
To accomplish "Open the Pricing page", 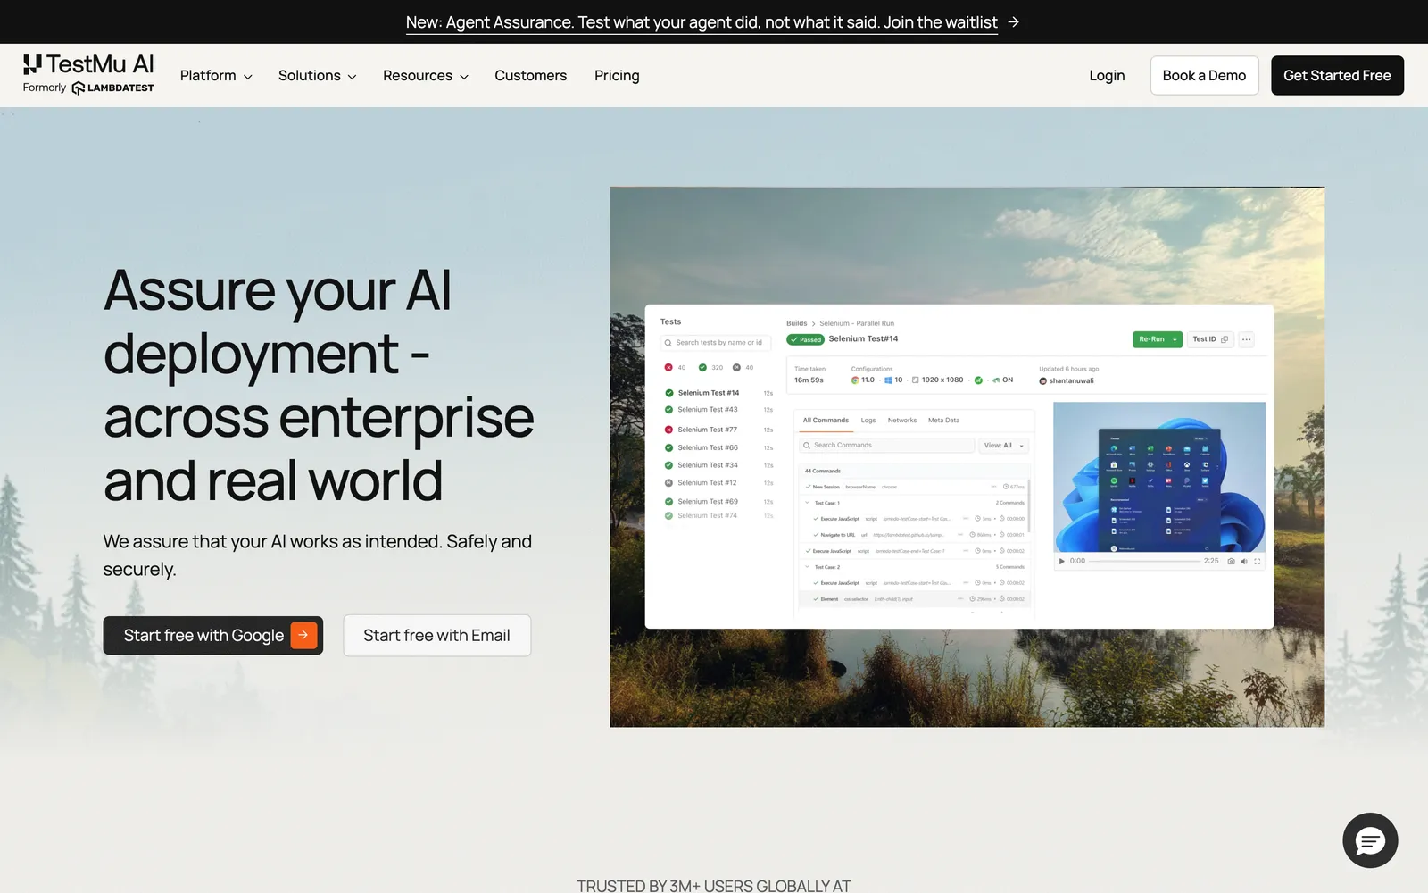I will coord(617,76).
